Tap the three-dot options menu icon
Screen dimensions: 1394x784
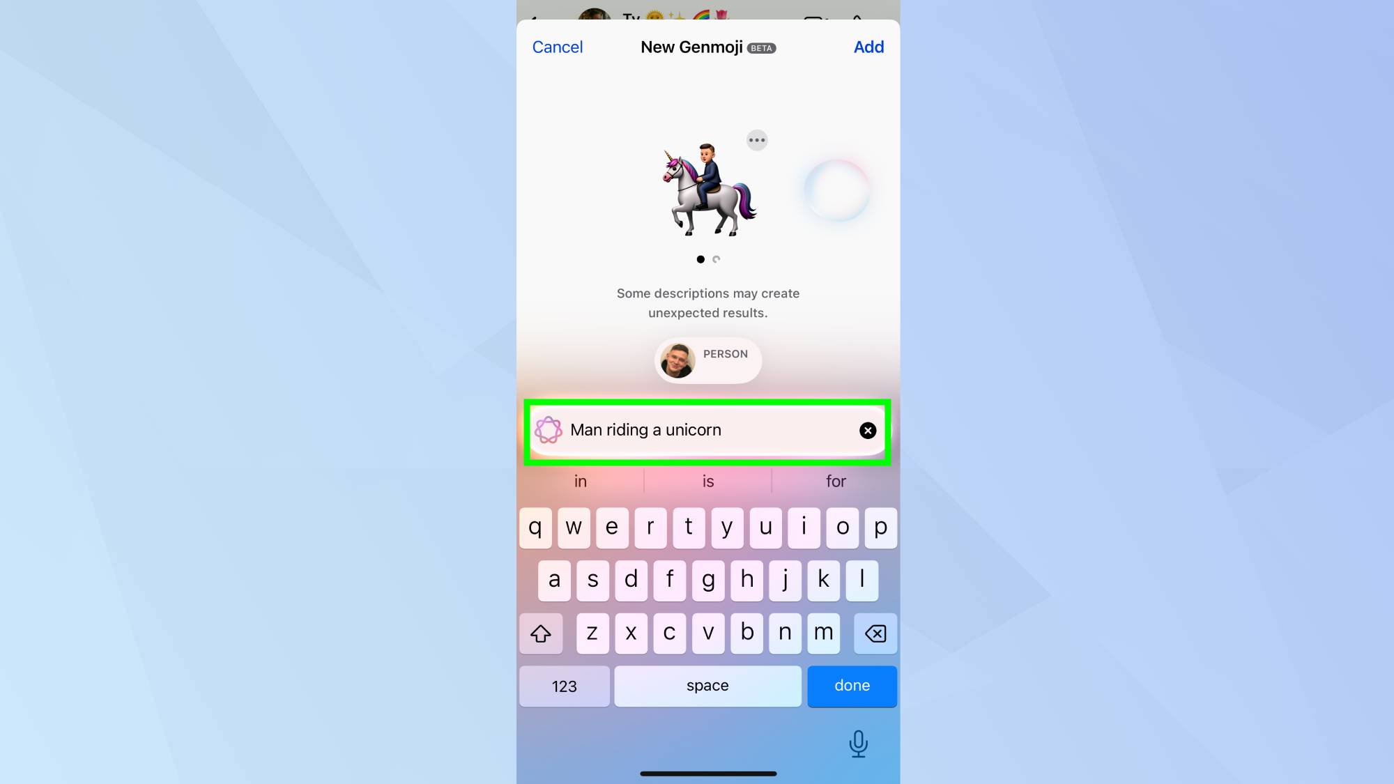(756, 141)
